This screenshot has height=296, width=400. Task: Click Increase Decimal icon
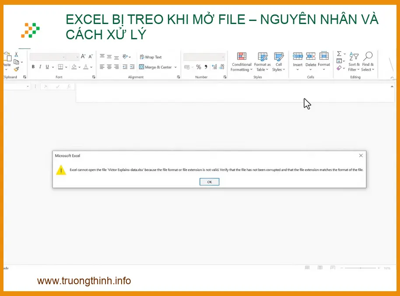click(x=214, y=67)
